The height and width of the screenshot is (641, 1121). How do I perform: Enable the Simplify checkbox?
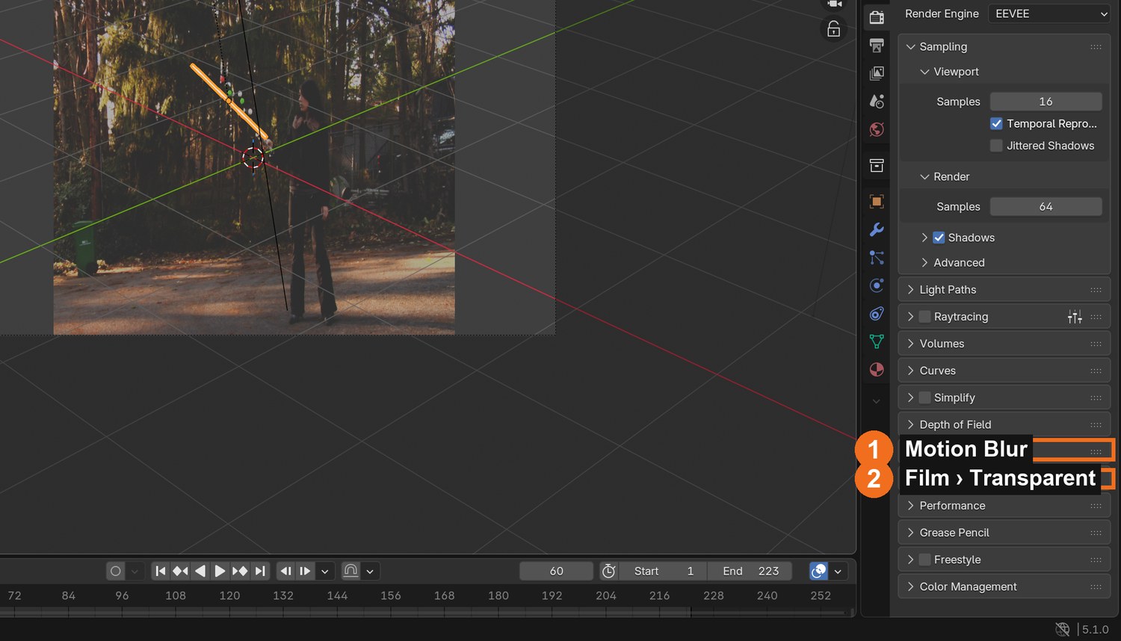(x=924, y=397)
